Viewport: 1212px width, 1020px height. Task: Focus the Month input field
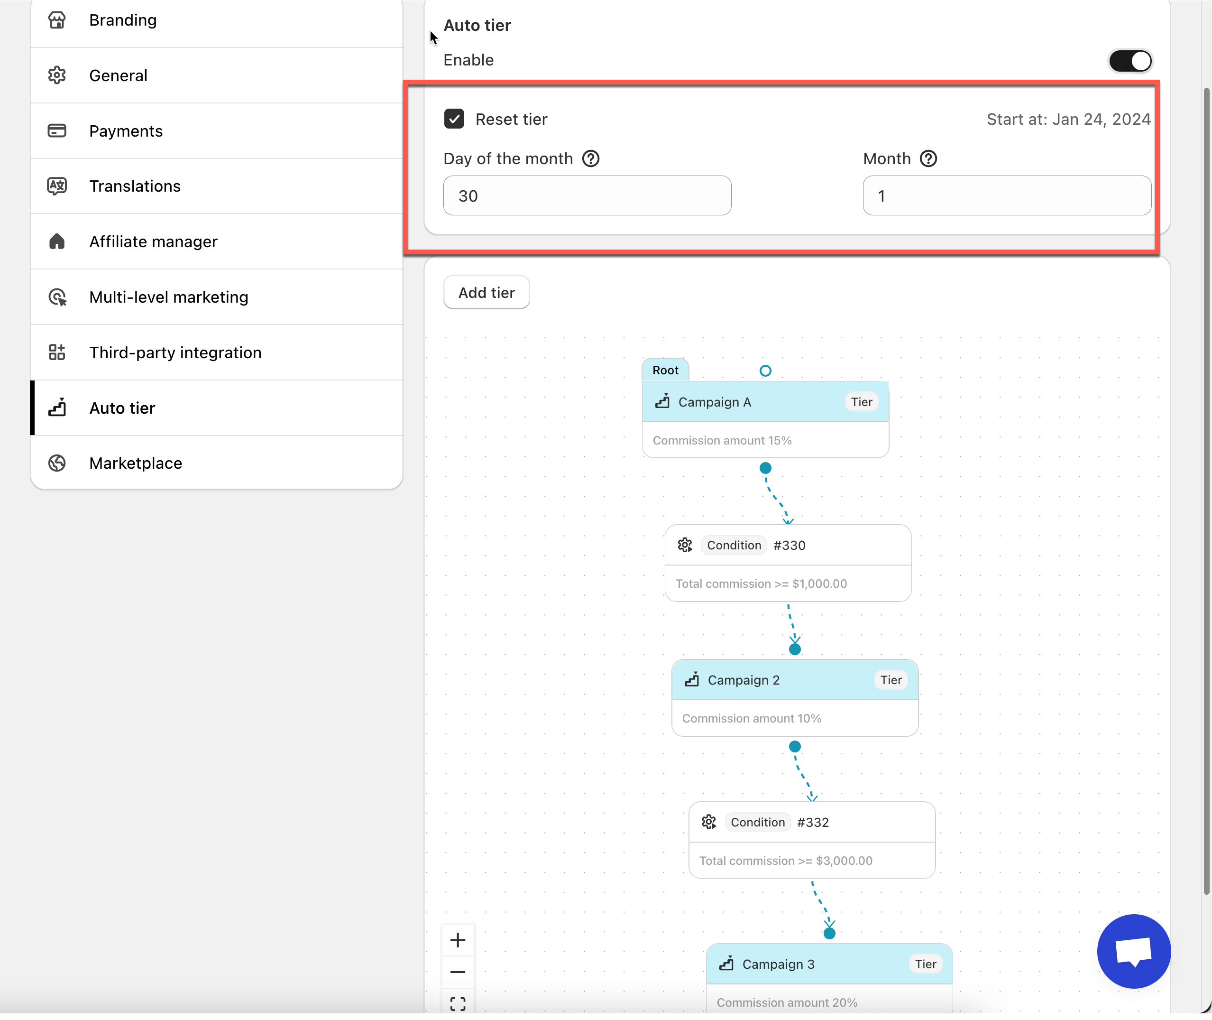[x=1006, y=196]
